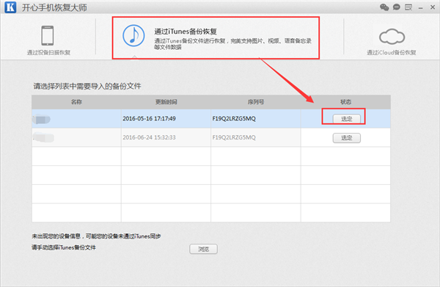
Task: Click the 浏览 browse button
Action: tap(203, 249)
